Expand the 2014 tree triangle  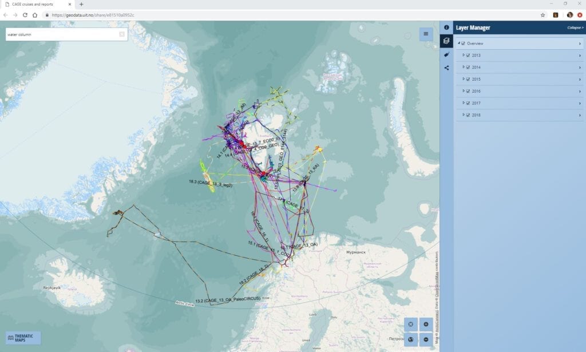[x=464, y=67]
